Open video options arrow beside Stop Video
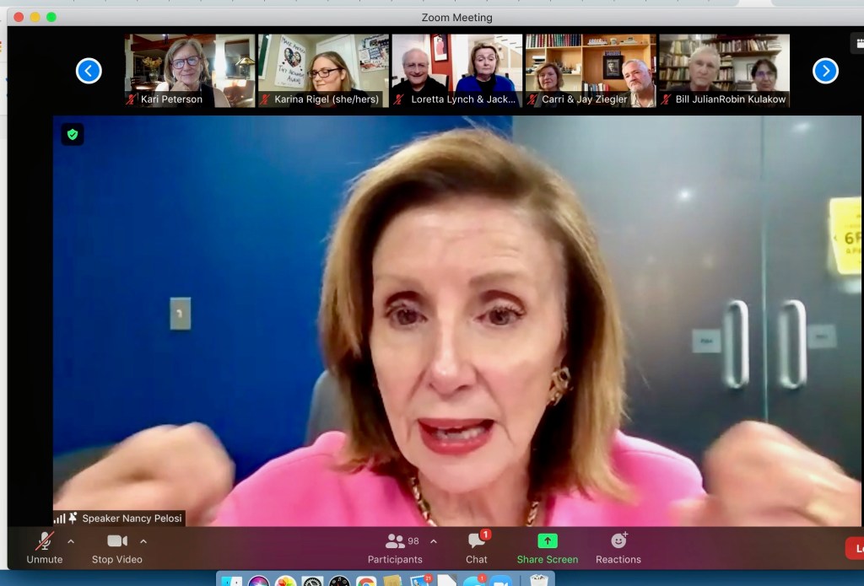Screen dimensions: 864x586 143,541
